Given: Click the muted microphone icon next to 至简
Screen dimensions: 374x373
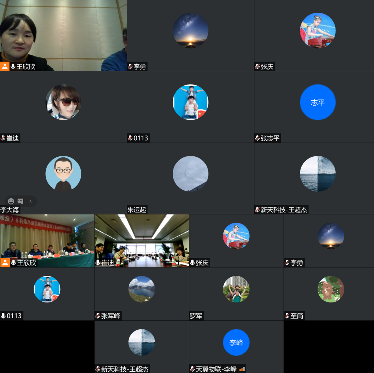Looking at the screenshot, I should pos(287,316).
